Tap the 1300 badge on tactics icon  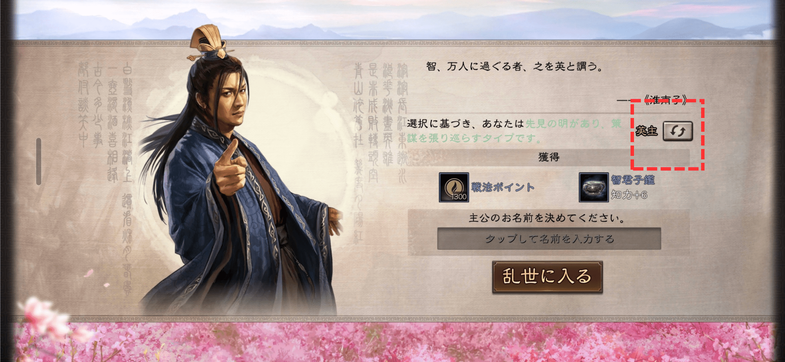pyautogui.click(x=459, y=197)
